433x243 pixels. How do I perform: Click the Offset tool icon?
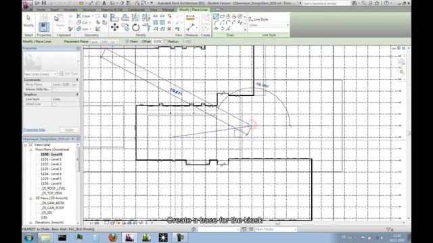click(x=125, y=18)
